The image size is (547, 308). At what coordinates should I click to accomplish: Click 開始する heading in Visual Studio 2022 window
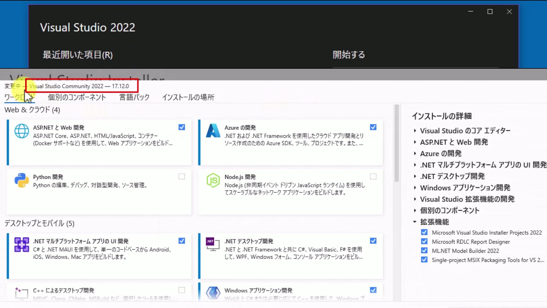[x=349, y=54]
